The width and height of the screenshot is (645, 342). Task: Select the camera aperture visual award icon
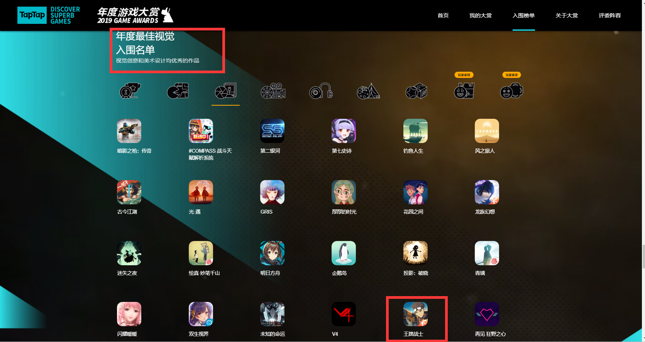(225, 91)
